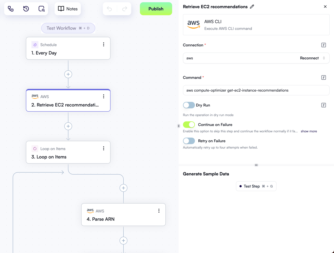Image resolution: width=334 pixels, height=253 pixels.
Task: Click the horizontal divider grip above Sample Data
Action: pyautogui.click(x=256, y=165)
